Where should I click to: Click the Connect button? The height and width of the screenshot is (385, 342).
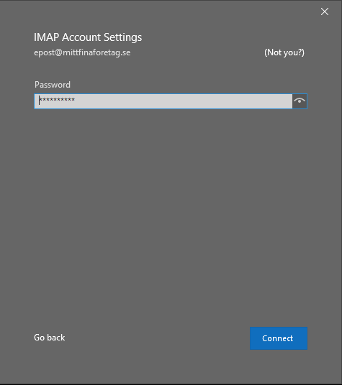[x=279, y=338]
